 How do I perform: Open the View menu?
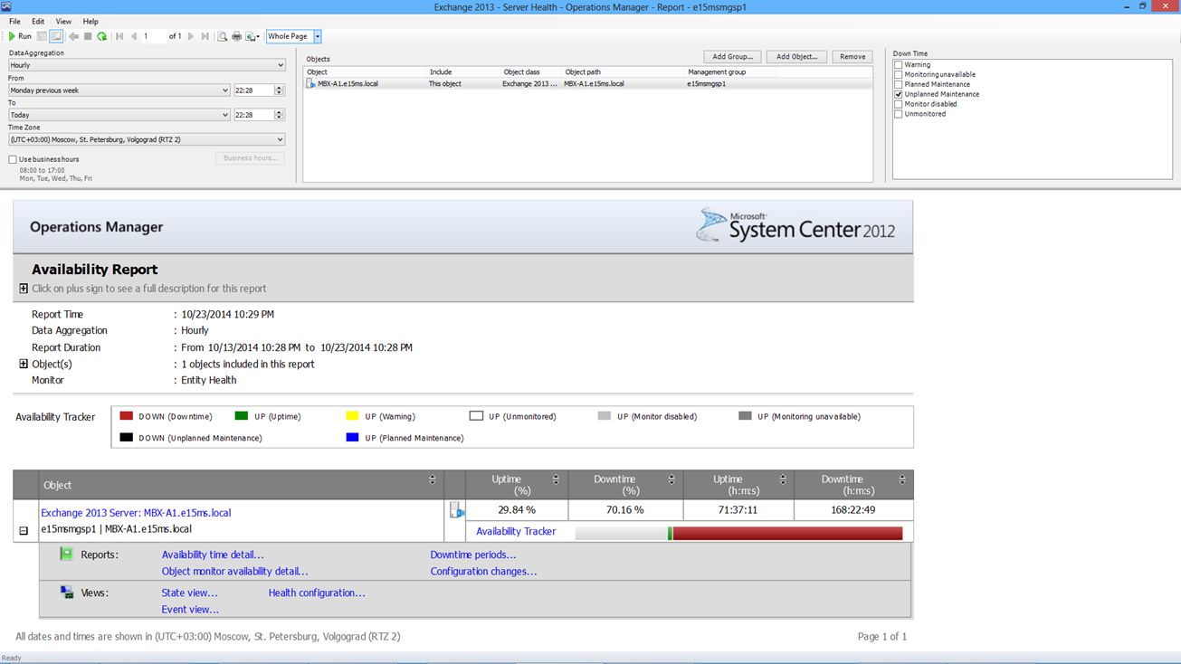(63, 21)
